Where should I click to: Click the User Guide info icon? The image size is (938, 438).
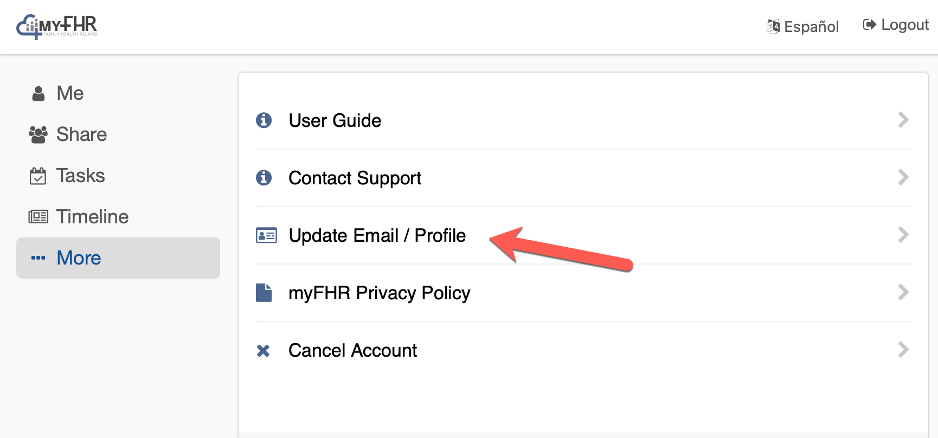pos(264,120)
